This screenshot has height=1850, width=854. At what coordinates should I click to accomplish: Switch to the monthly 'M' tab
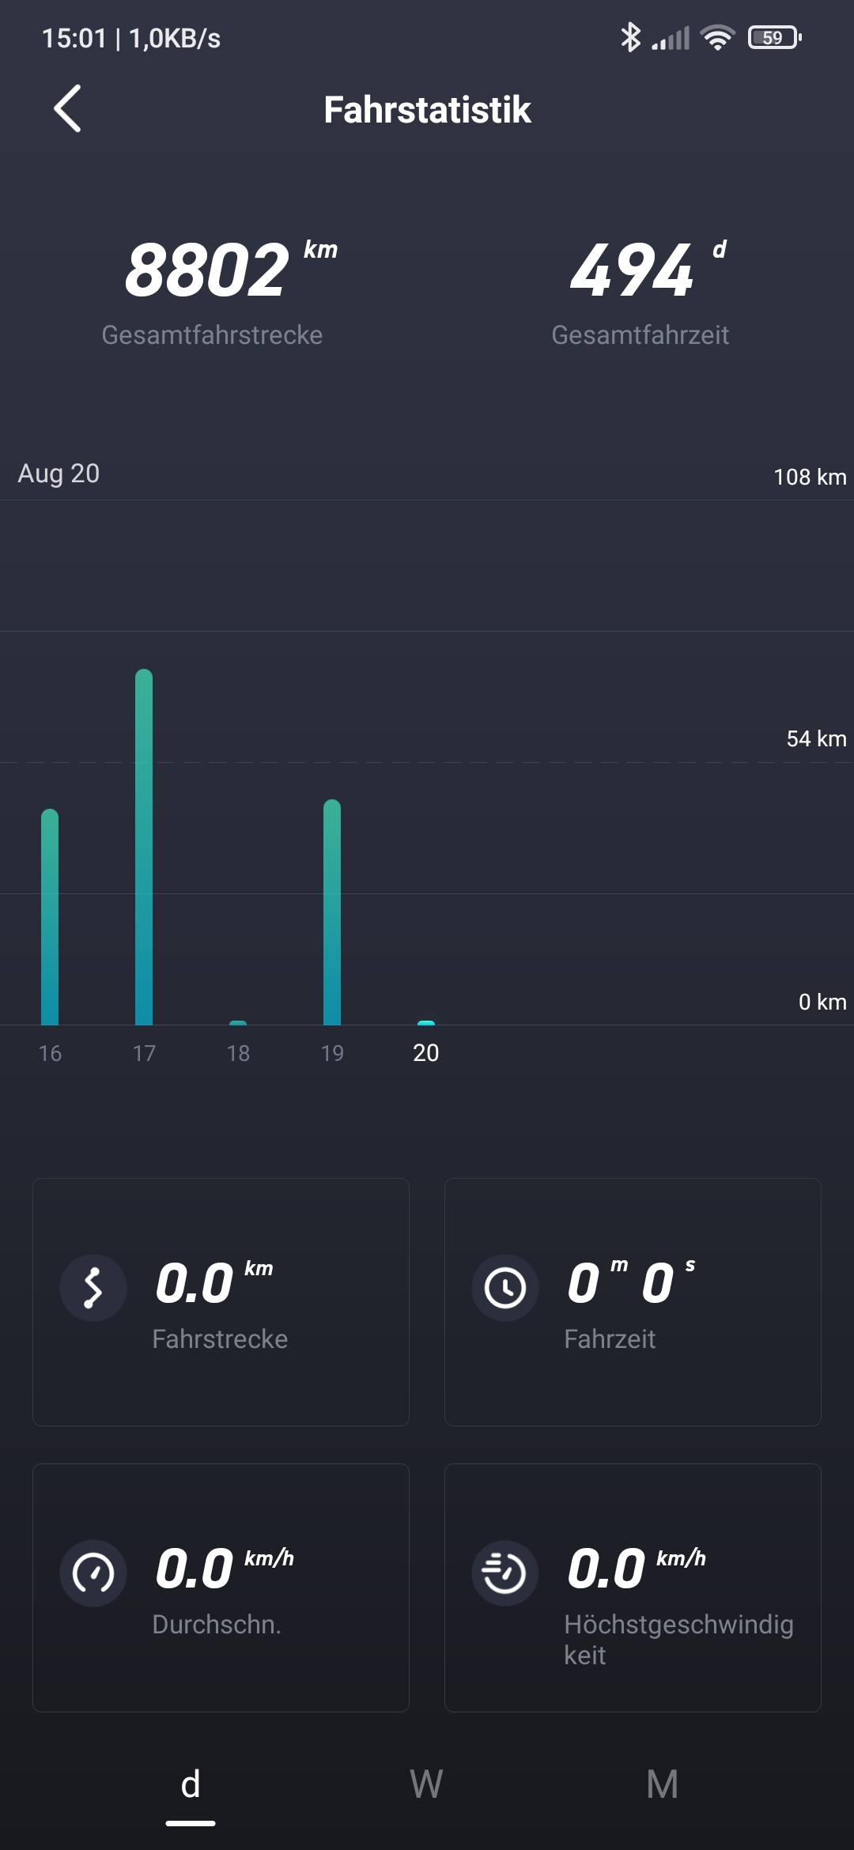(x=662, y=1785)
